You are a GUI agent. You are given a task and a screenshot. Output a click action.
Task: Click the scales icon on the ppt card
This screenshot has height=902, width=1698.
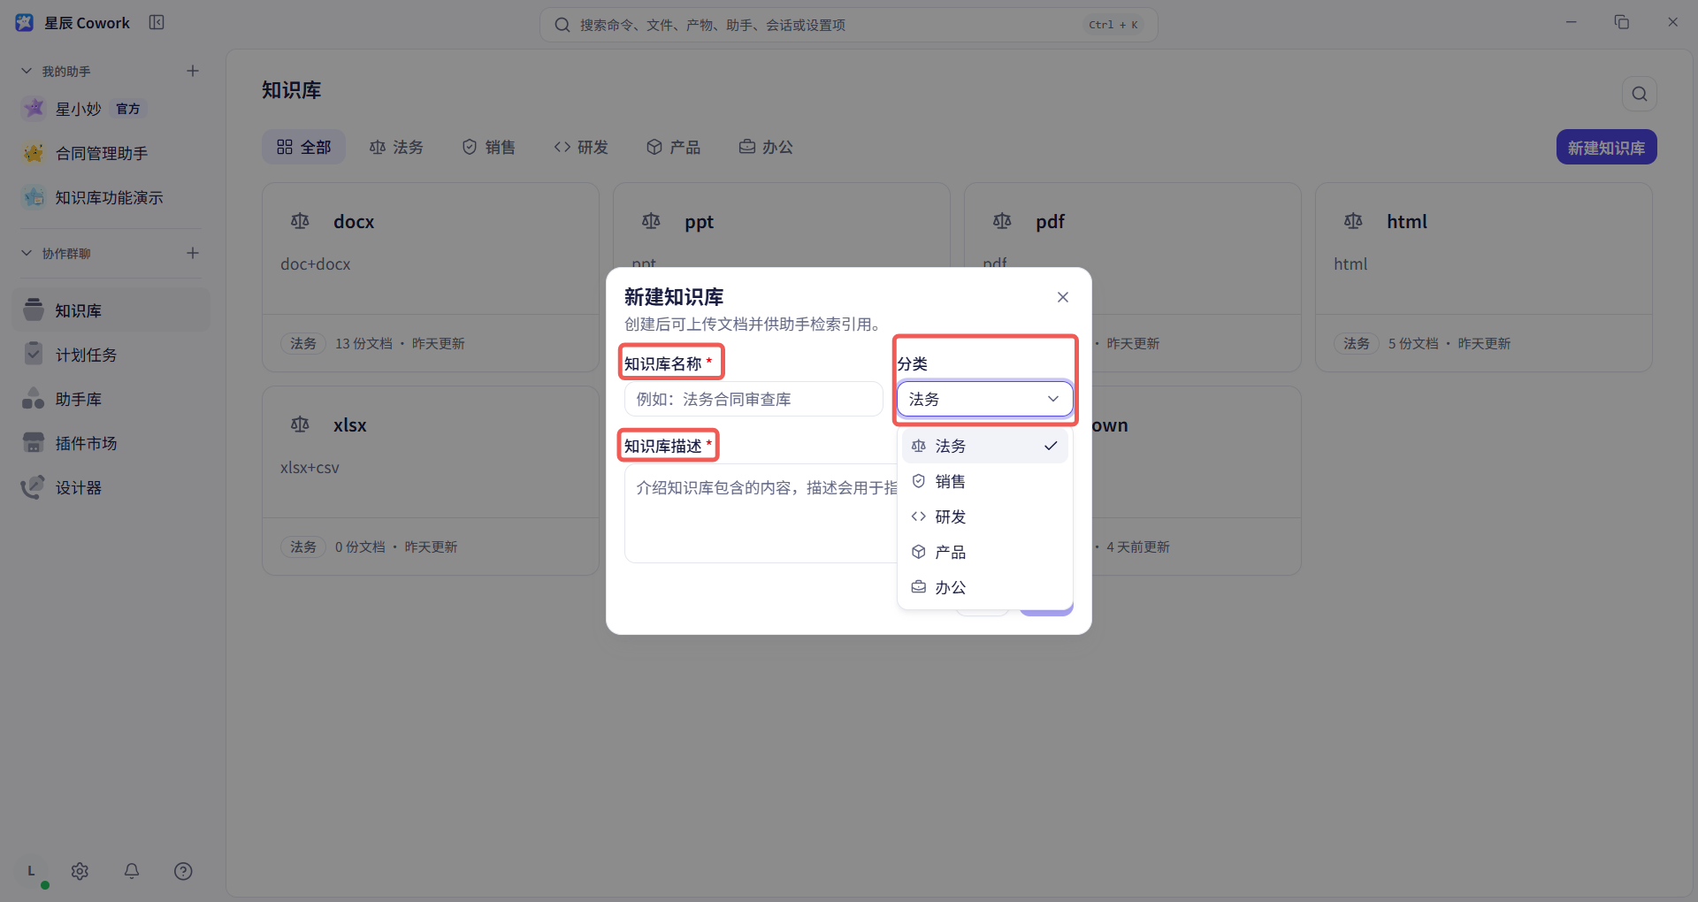[651, 221]
